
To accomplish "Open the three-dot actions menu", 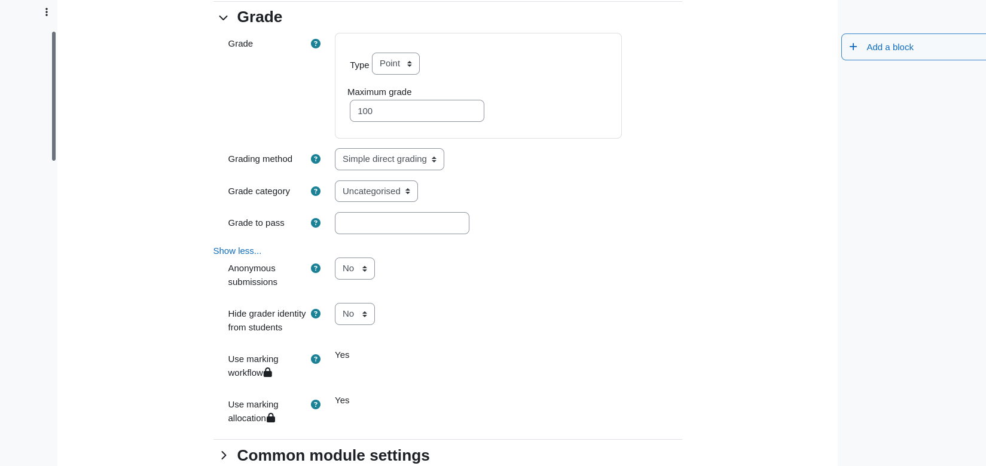I will (47, 12).
